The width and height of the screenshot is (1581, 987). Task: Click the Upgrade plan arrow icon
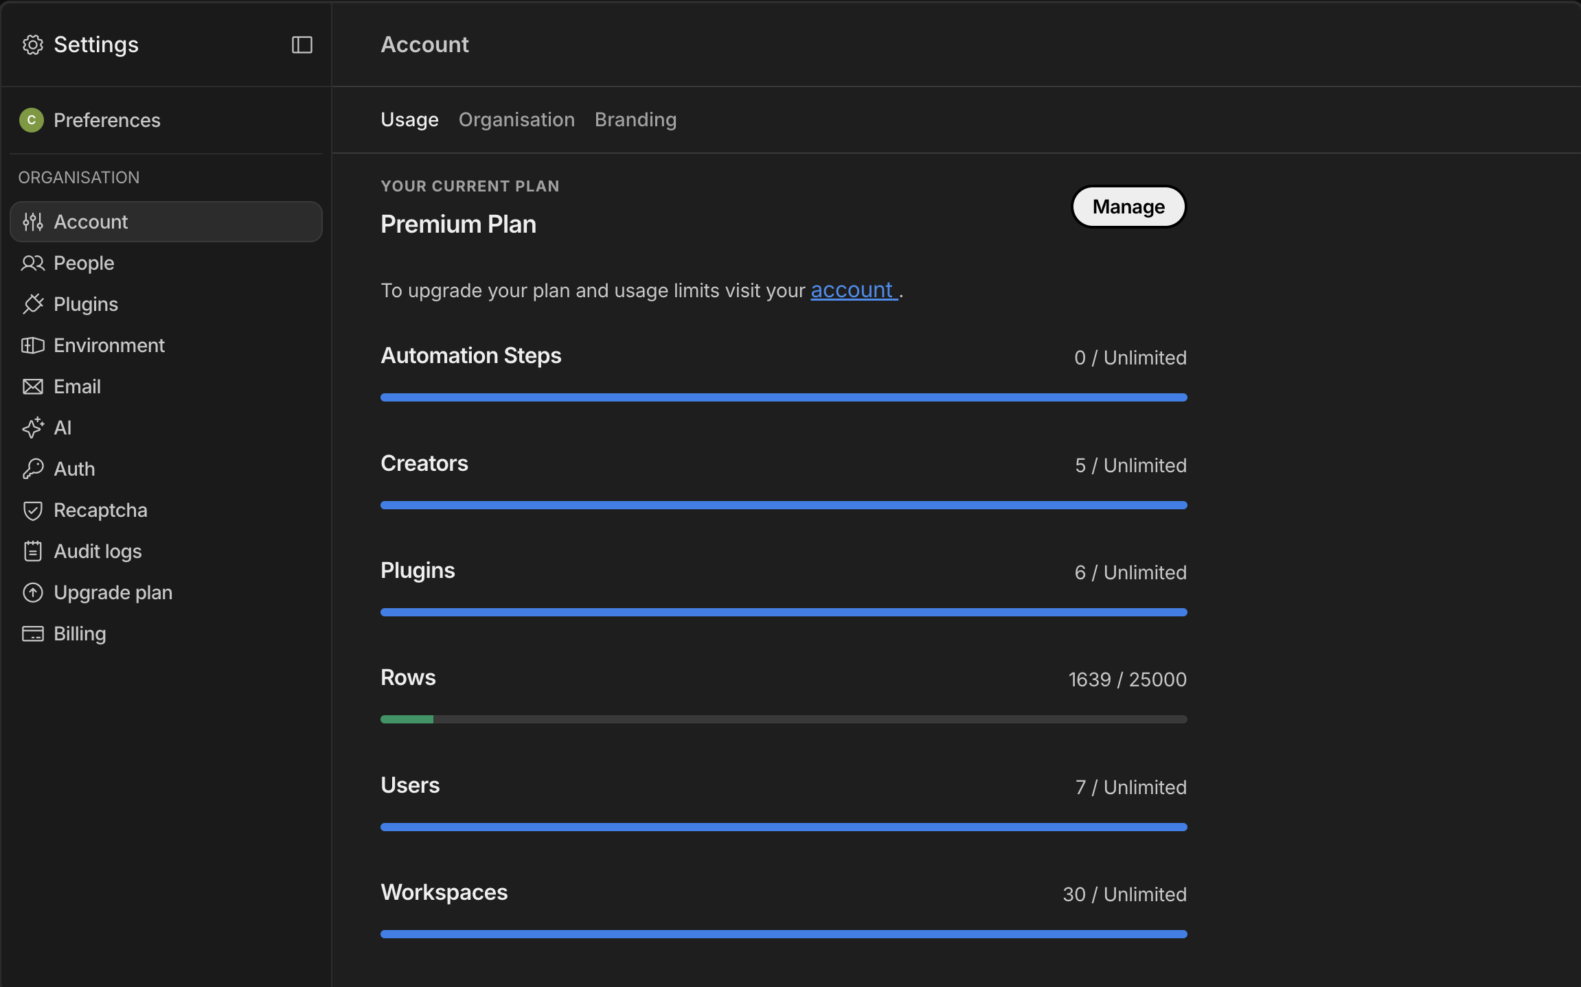click(x=32, y=592)
